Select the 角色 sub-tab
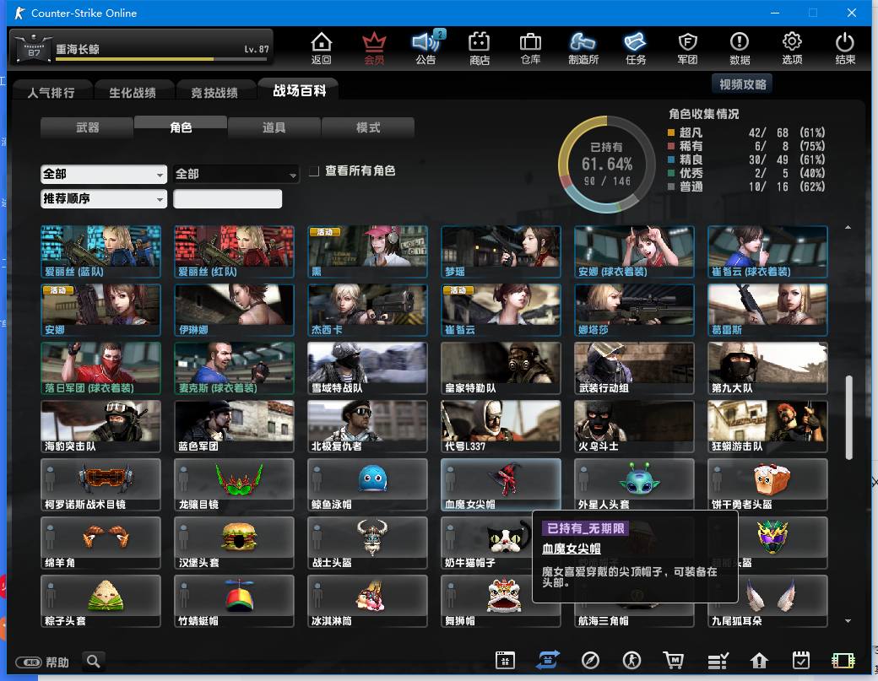The height and width of the screenshot is (681, 878). (x=181, y=127)
